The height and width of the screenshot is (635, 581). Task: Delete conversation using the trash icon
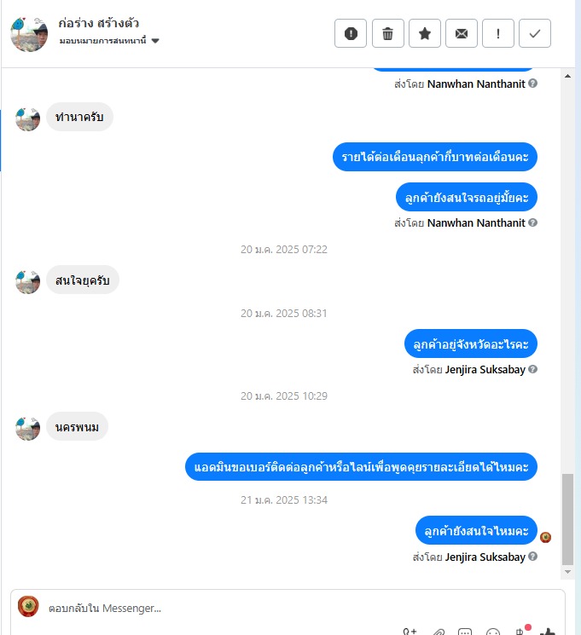(x=387, y=33)
